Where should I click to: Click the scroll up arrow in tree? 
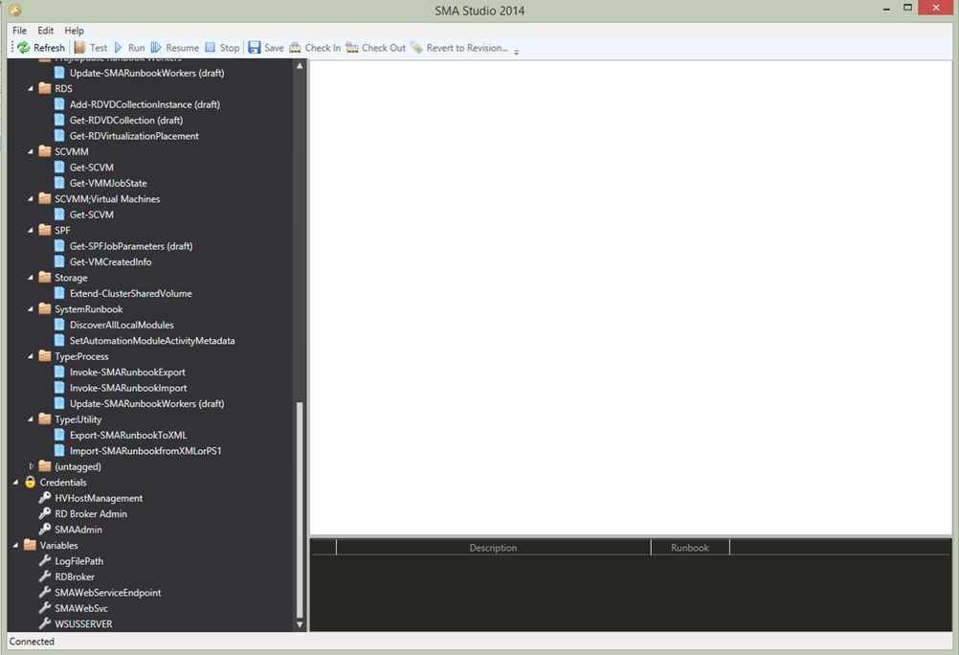coord(300,65)
